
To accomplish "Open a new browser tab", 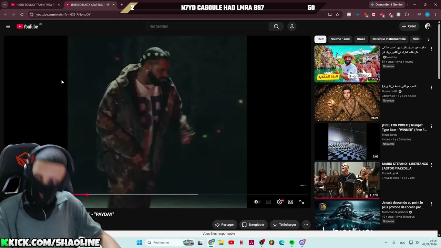I will click(x=122, y=5).
